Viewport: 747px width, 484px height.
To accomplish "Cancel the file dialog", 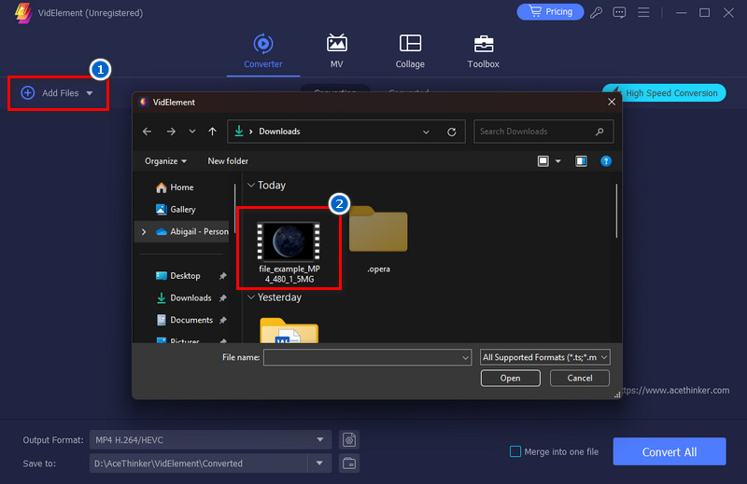I will (580, 379).
